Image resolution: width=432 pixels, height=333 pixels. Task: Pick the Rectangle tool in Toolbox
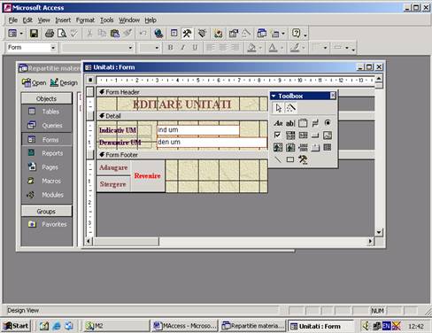(x=290, y=159)
